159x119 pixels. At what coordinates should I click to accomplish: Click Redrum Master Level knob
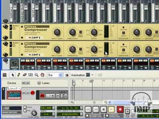[14, 63]
